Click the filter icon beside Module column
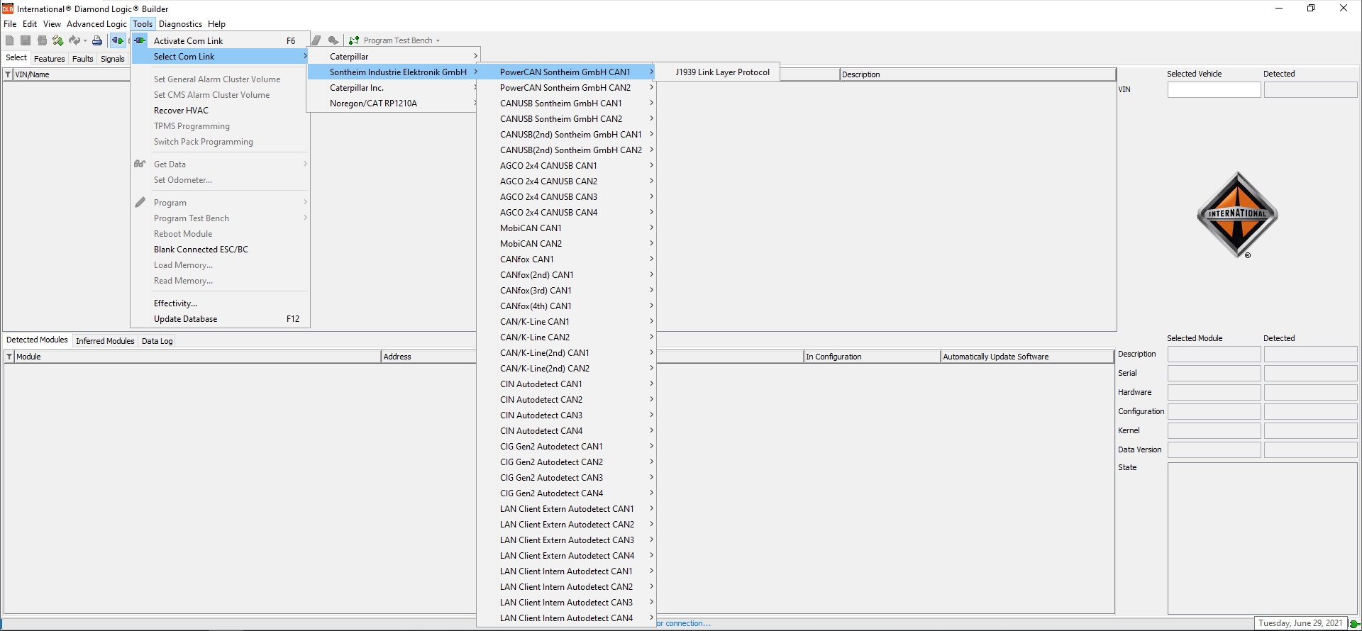1362x631 pixels. [x=9, y=357]
